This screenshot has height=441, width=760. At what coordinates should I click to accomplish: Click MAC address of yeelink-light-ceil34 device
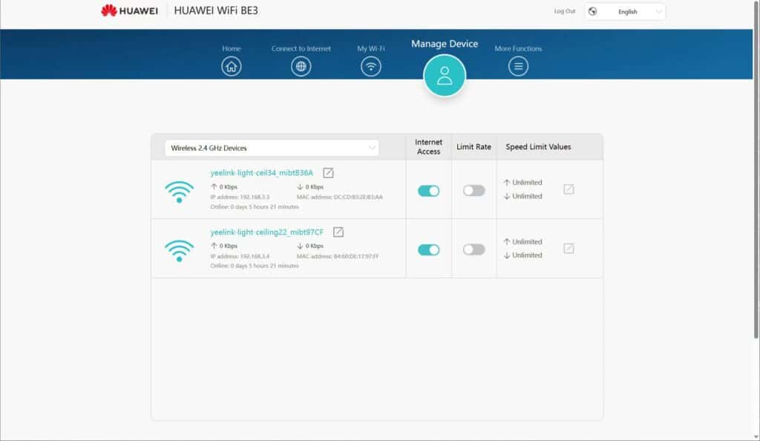[x=339, y=197]
